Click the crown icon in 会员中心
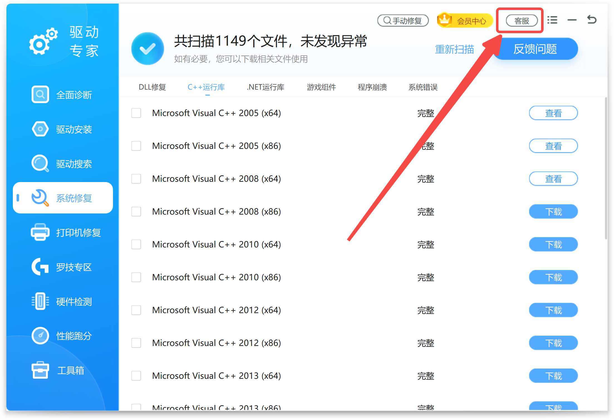Screen dimensions: 614x420 (x=444, y=19)
